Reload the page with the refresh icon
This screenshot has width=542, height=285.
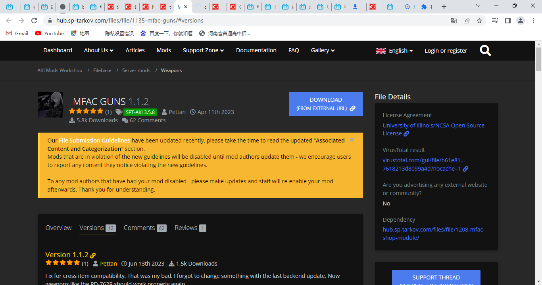click(34, 21)
